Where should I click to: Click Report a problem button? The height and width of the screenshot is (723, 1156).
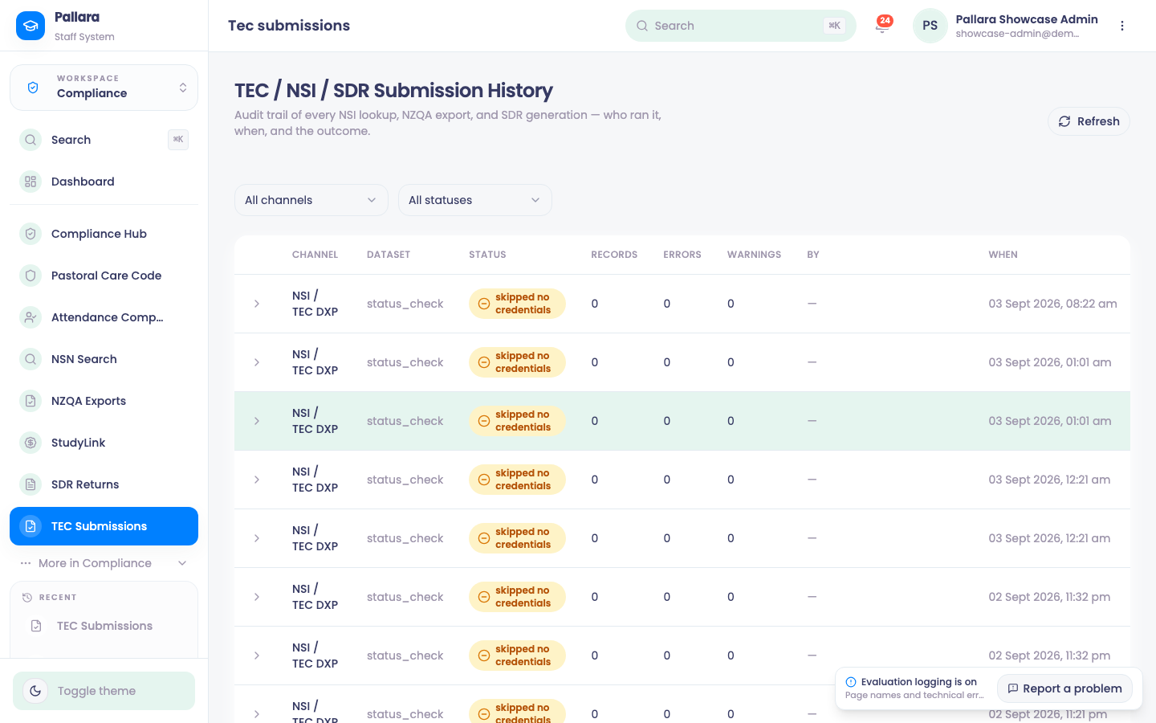point(1064,688)
